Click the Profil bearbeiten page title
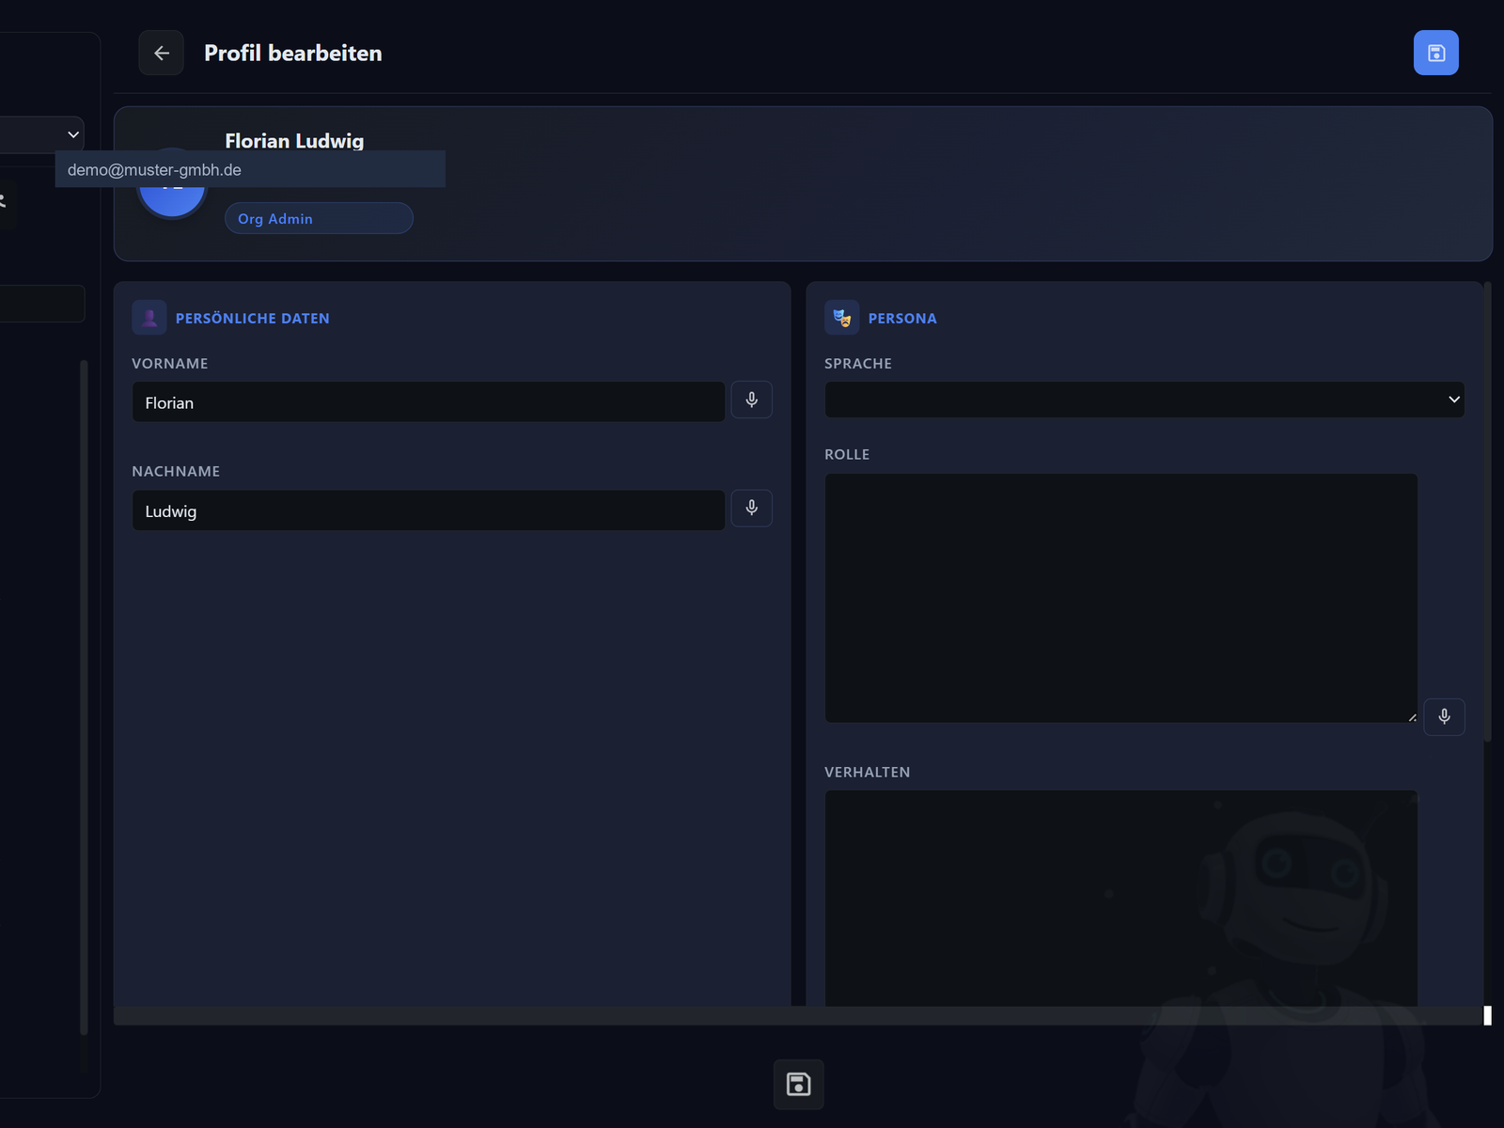 (292, 54)
